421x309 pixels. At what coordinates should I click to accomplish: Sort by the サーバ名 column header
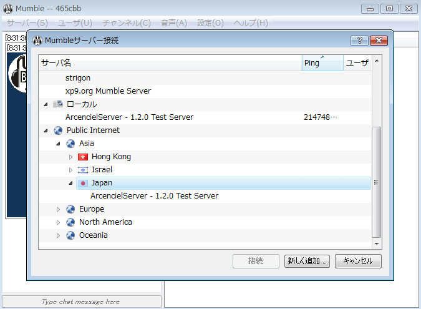pyautogui.click(x=170, y=63)
